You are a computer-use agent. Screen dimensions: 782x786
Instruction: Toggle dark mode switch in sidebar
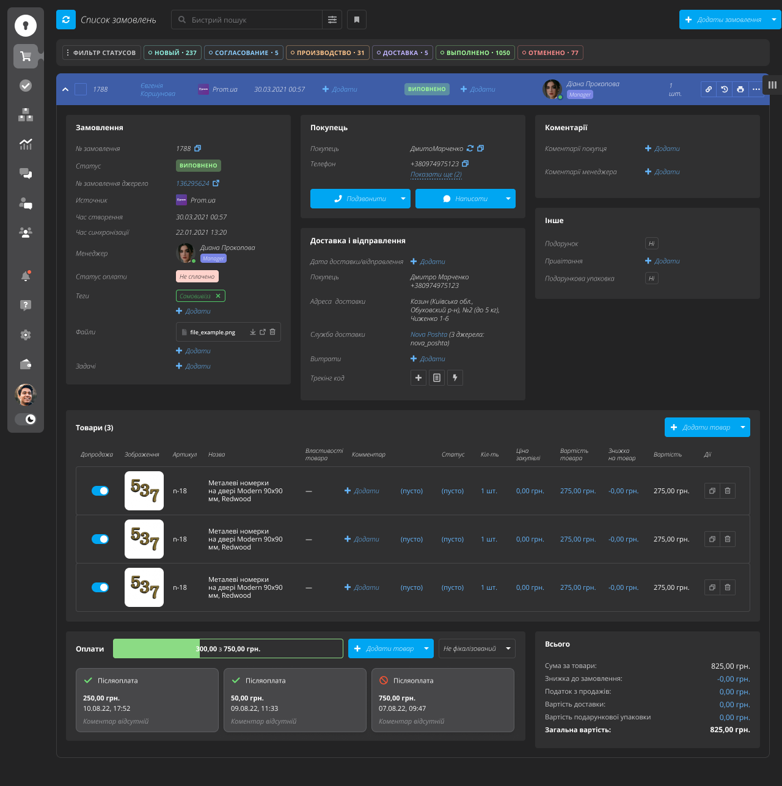click(x=26, y=419)
